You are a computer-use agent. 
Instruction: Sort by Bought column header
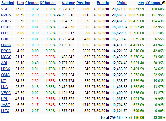click(x=103, y=3)
